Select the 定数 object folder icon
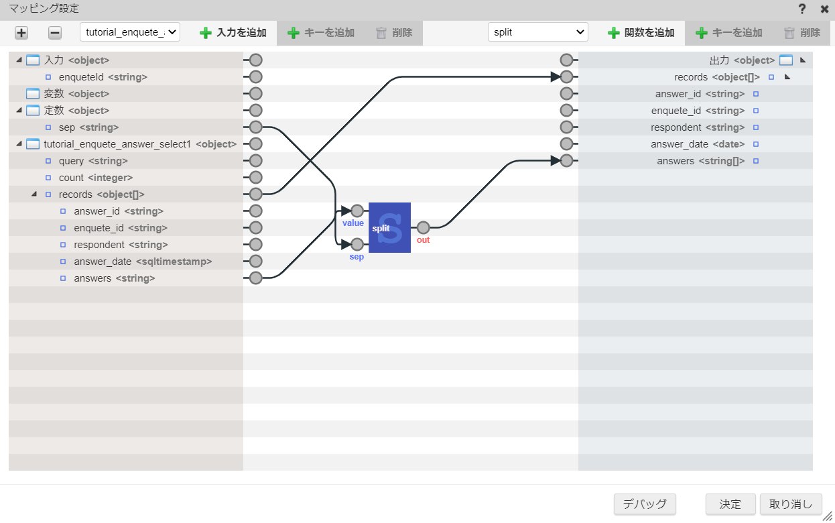 click(33, 111)
